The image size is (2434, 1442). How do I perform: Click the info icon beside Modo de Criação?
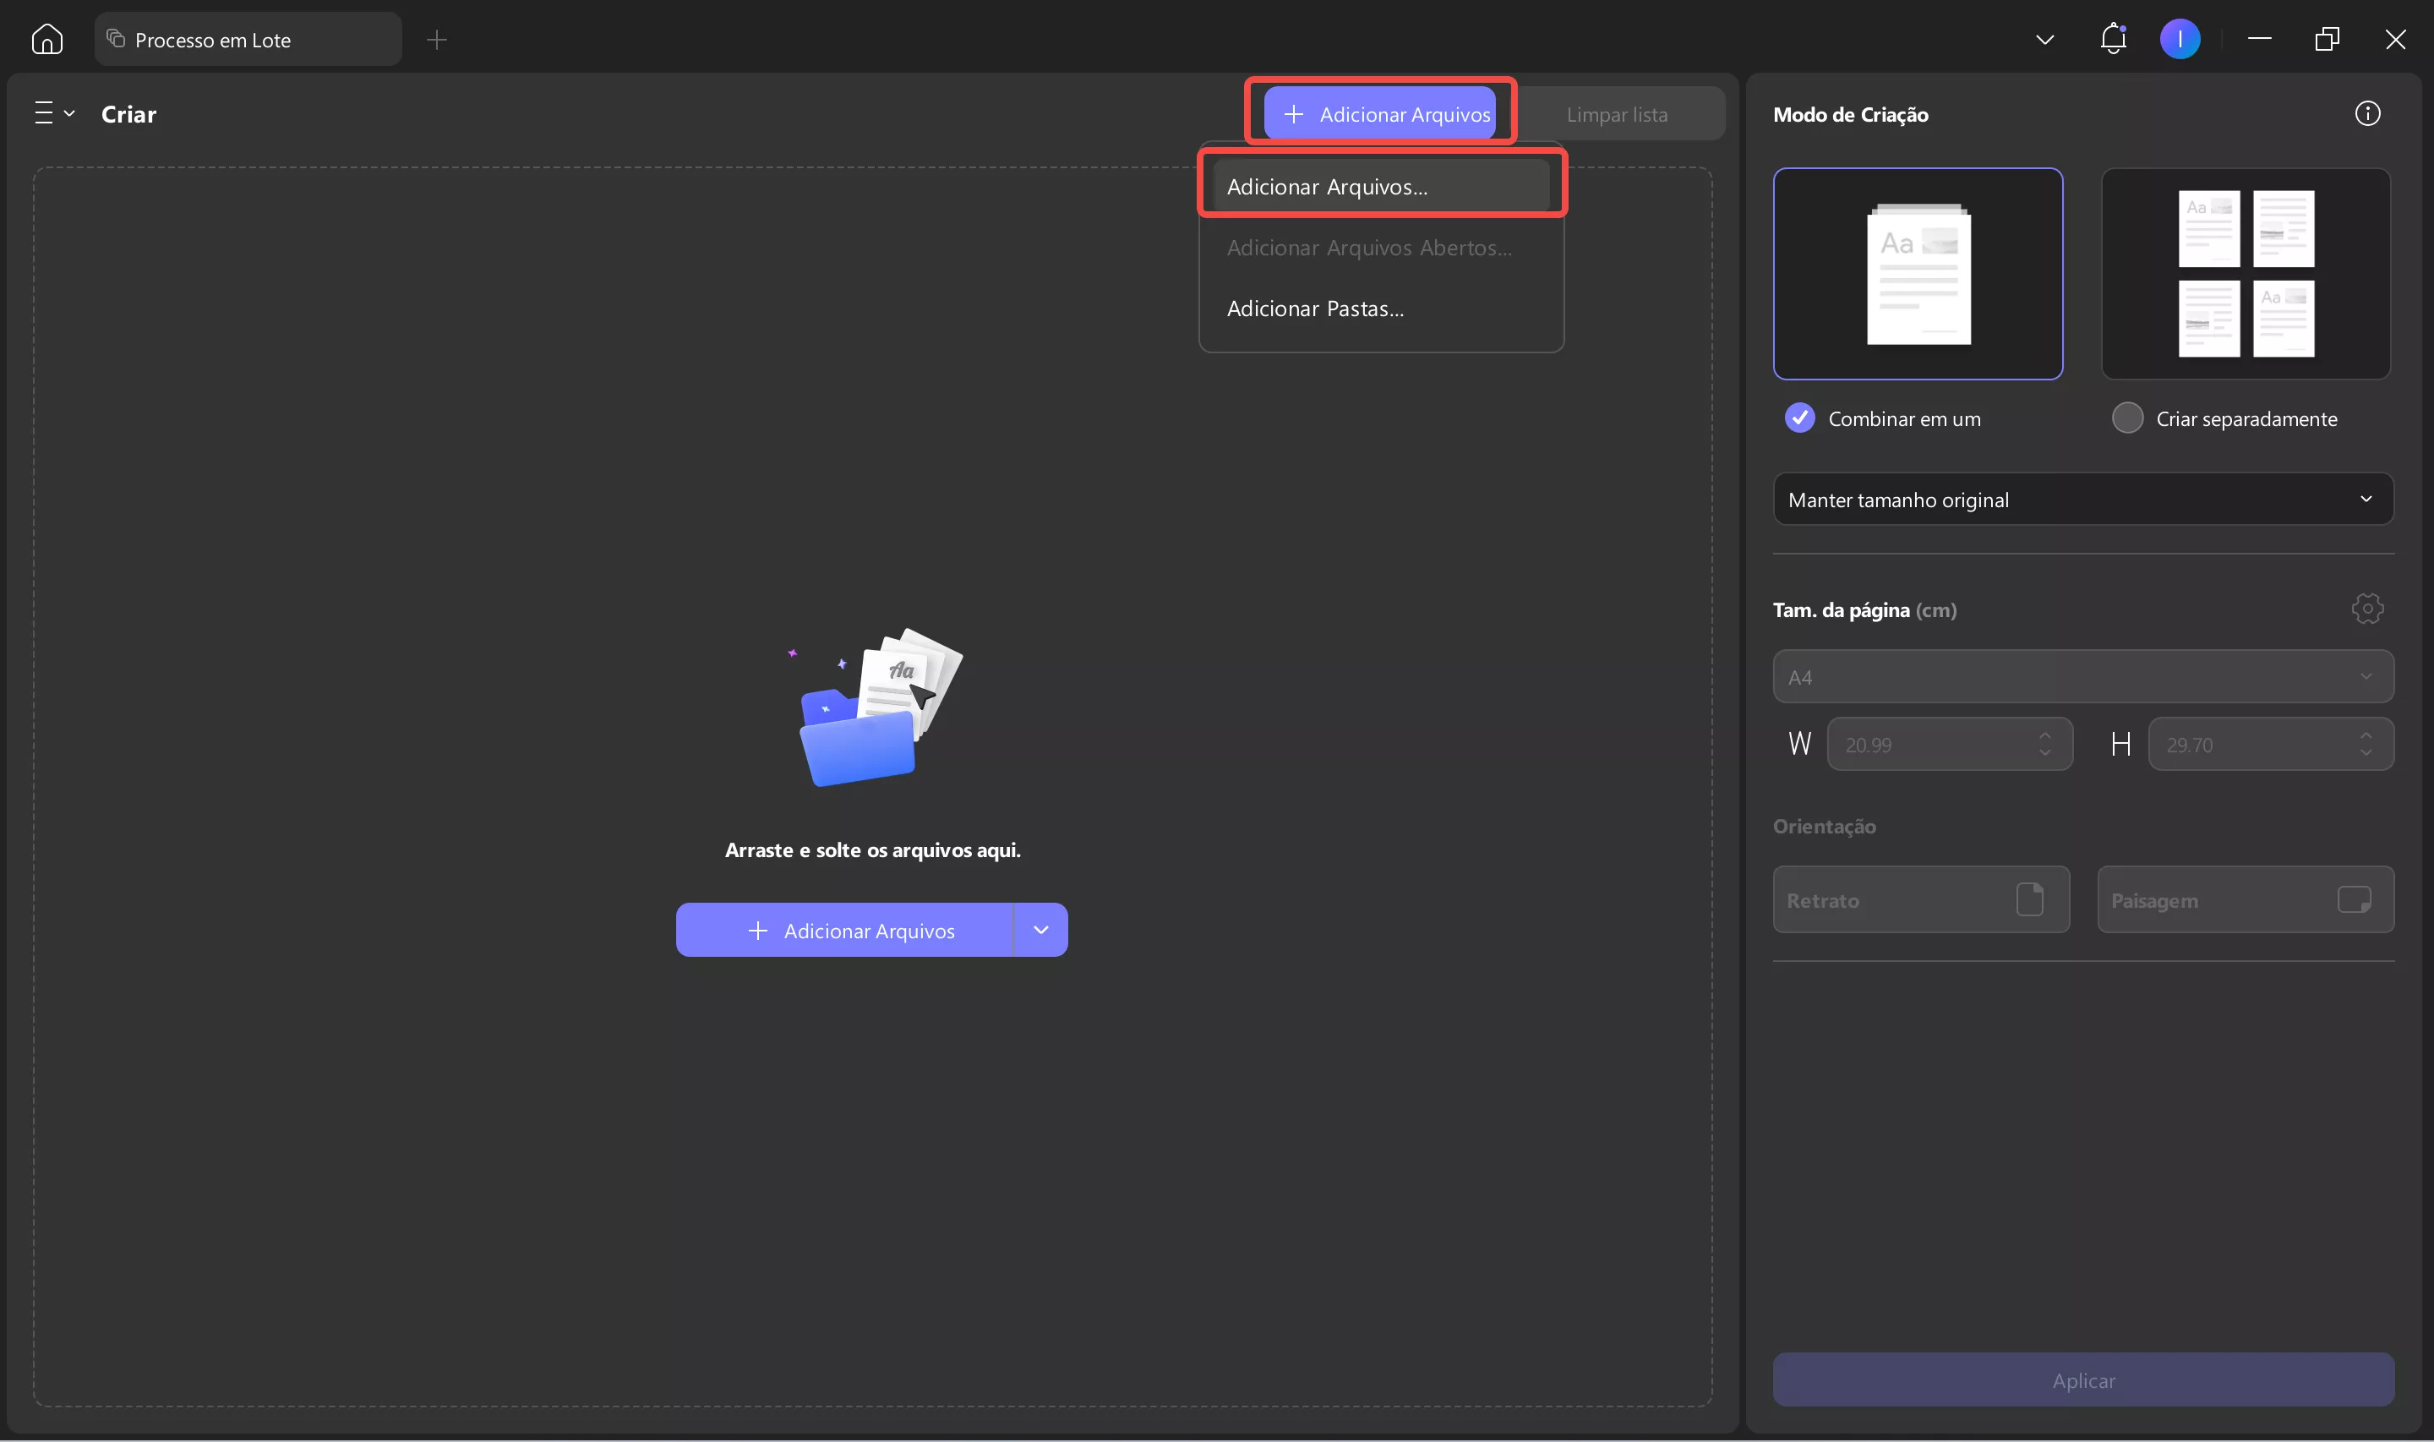coord(2367,114)
